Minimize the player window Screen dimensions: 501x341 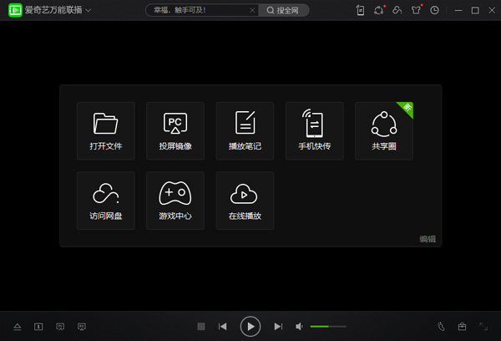point(458,10)
